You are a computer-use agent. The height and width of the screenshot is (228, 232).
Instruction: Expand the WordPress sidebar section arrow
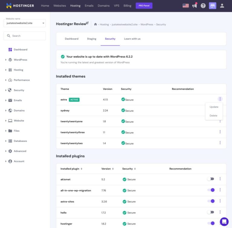click(x=6, y=60)
